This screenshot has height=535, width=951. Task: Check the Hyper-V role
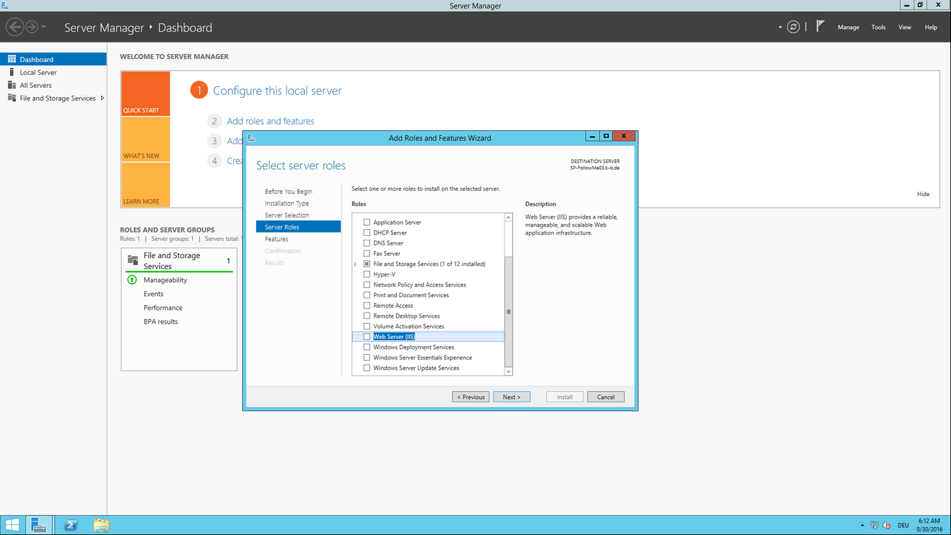[x=367, y=274]
